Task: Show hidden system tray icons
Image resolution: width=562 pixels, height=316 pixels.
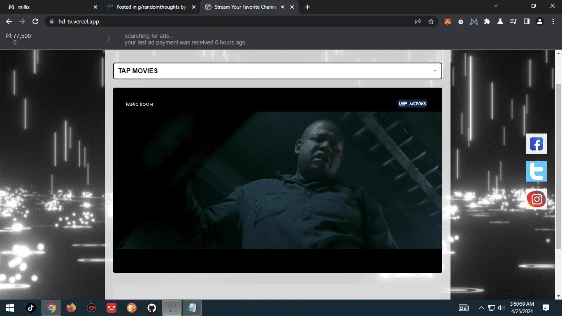Action: point(481,308)
